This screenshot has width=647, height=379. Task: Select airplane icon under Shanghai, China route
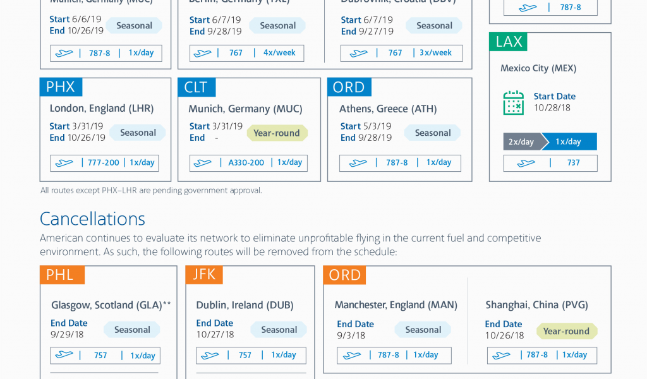(501, 355)
